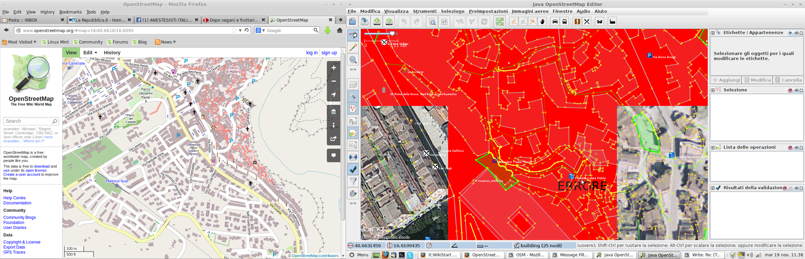This screenshot has width=805, height=259.
Task: Select the castle preset icon in JOSM
Action: (599, 22)
